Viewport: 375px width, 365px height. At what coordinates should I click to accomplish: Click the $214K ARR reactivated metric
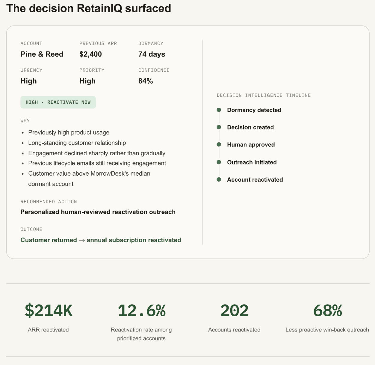pos(49,310)
